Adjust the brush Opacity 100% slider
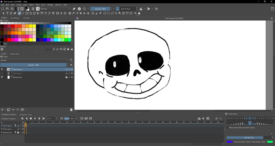This screenshot has height=146, width=275. [x=100, y=9]
